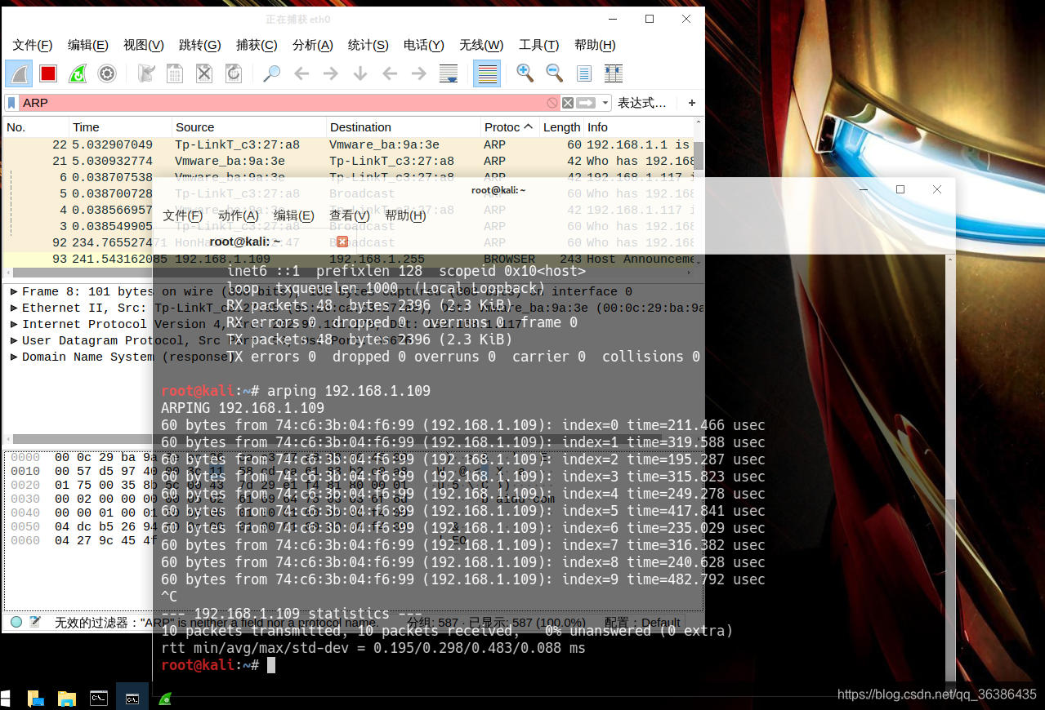Close the capture file toolbar icon
This screenshot has height=710, width=1045.
click(204, 73)
